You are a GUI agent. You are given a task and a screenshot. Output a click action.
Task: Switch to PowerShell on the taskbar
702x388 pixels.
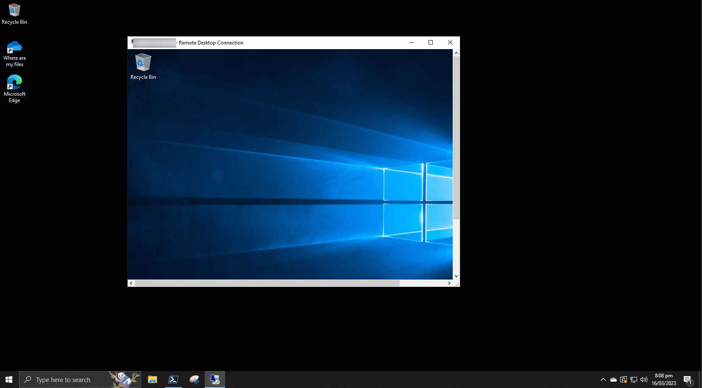[x=173, y=380]
